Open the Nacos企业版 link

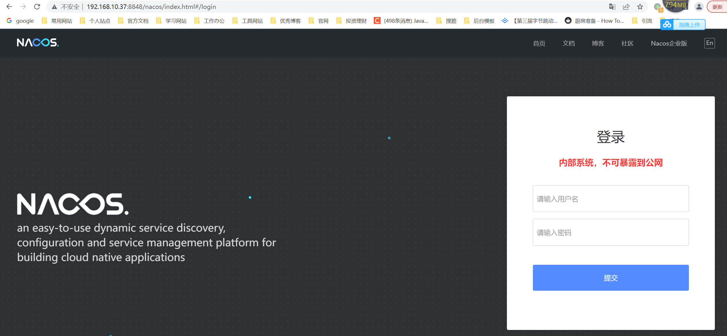pyautogui.click(x=669, y=43)
